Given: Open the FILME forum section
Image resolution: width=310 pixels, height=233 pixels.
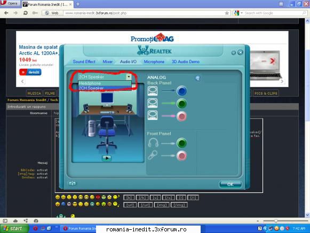Looking at the screenshot, I should point(50,93).
